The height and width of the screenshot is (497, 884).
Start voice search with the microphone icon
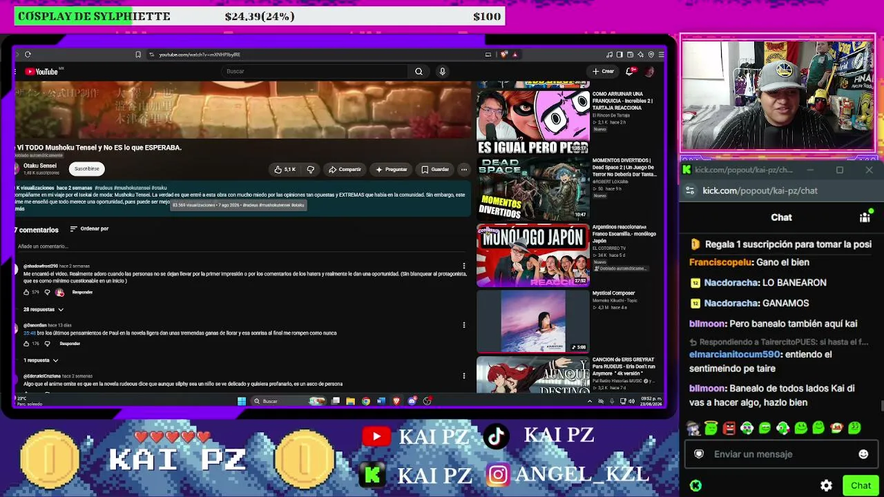coord(442,71)
